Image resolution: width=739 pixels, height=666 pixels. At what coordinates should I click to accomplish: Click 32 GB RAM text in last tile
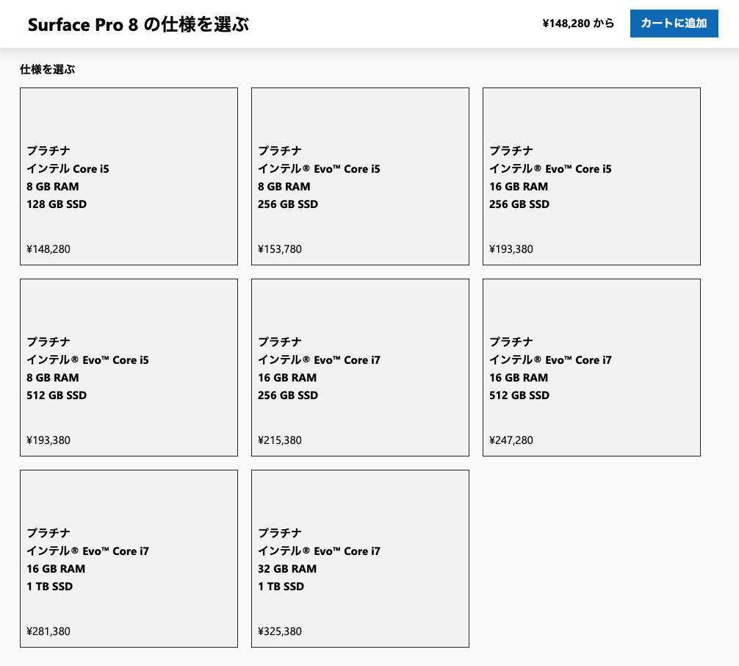tap(287, 569)
